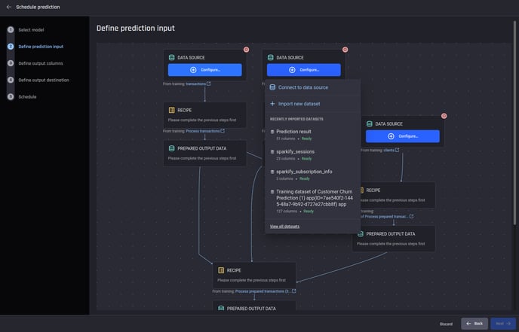This screenshot has width=519, height=332.
Task: Select the left RECIPE node card
Action: pos(205,115)
